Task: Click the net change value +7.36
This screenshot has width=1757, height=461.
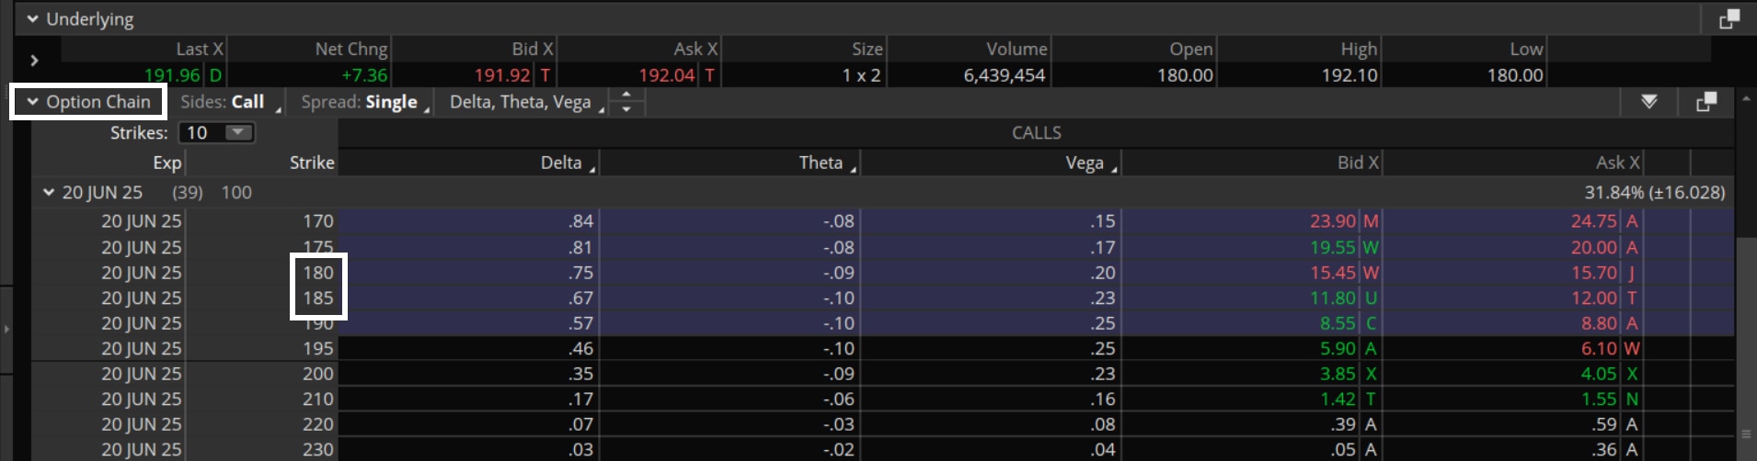Action: click(364, 75)
